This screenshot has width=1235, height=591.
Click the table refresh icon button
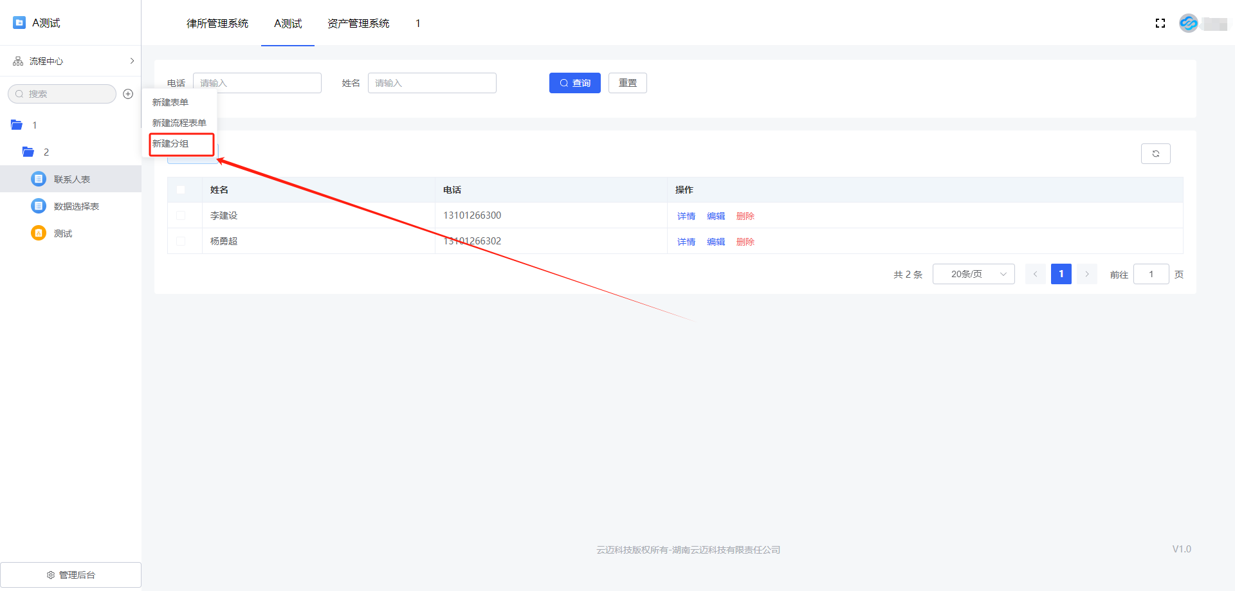click(1155, 154)
